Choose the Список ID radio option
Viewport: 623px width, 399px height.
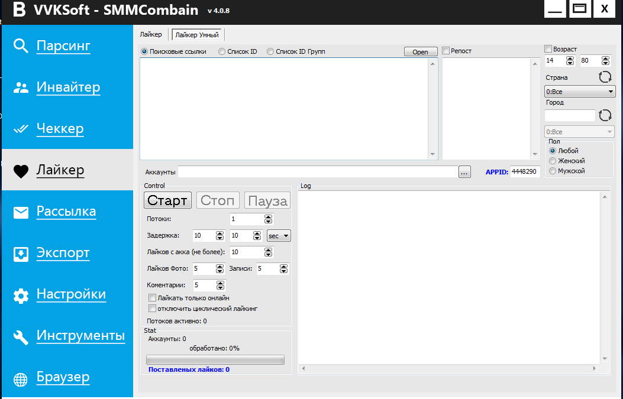[x=222, y=51]
